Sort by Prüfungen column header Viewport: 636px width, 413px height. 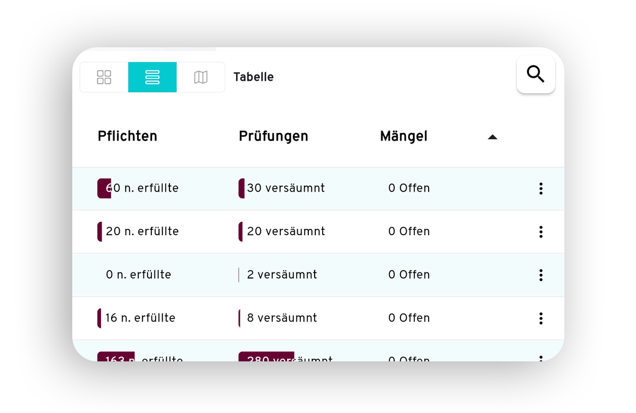point(273,136)
